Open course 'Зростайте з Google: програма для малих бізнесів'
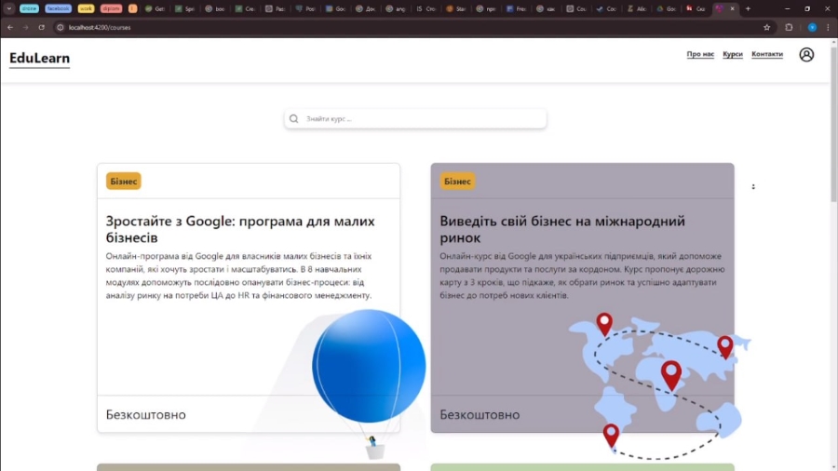838x471 pixels. pos(240,229)
